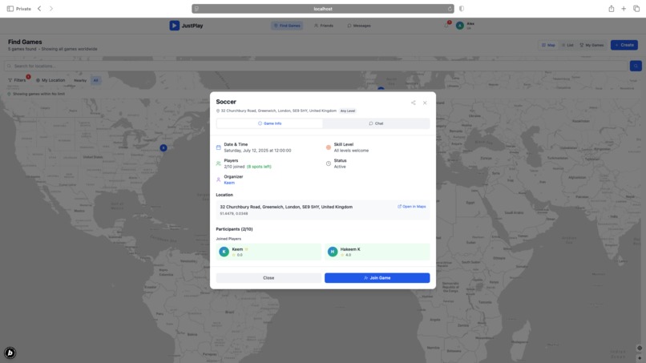The image size is (646, 363).
Task: Click the Date & Time calendar icon
Action: click(218, 147)
